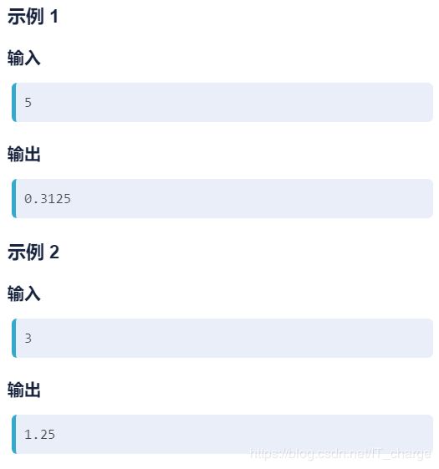Click the 示例 1 heading
This screenshot has width=439, height=469.
click(33, 17)
